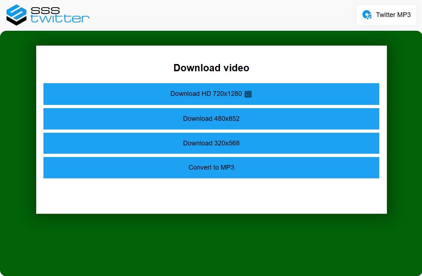This screenshot has width=422, height=276.
Task: Click the "MP3" word in Convert button
Action: (227, 167)
